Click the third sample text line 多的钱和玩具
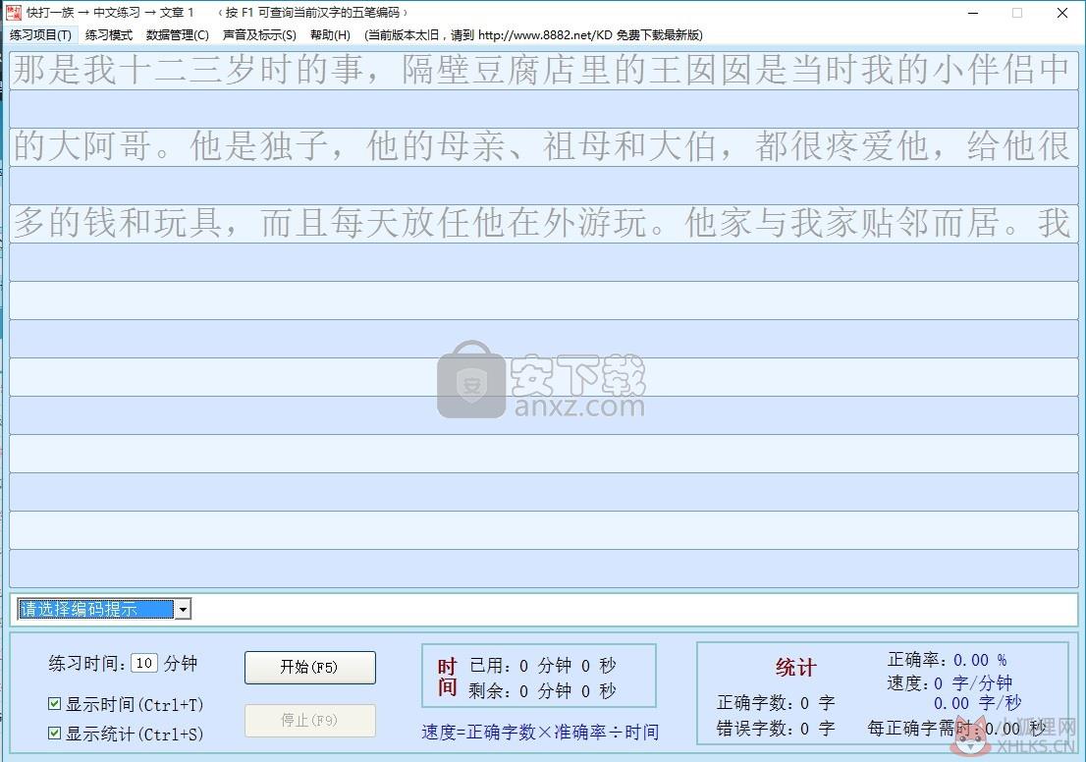The width and height of the screenshot is (1086, 762). [544, 223]
